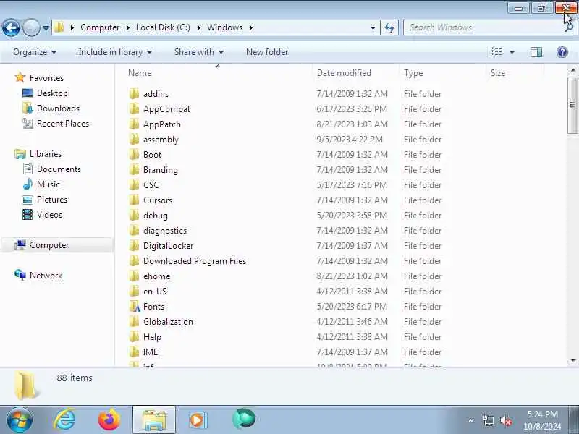Select the AppCompat folder icon
The height and width of the screenshot is (434, 579).
coord(135,109)
